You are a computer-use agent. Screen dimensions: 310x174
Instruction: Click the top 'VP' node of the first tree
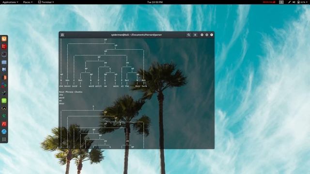click(106, 40)
